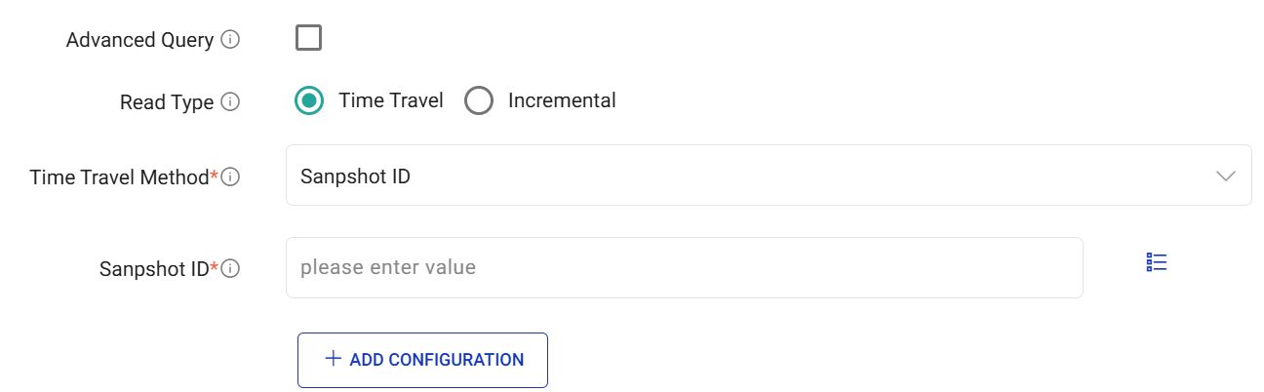Click the ADD CONFIGURATION button
This screenshot has width=1264, height=392.
point(422,360)
